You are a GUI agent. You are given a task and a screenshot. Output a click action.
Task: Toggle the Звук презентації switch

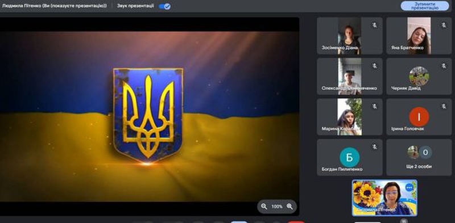[x=164, y=6]
